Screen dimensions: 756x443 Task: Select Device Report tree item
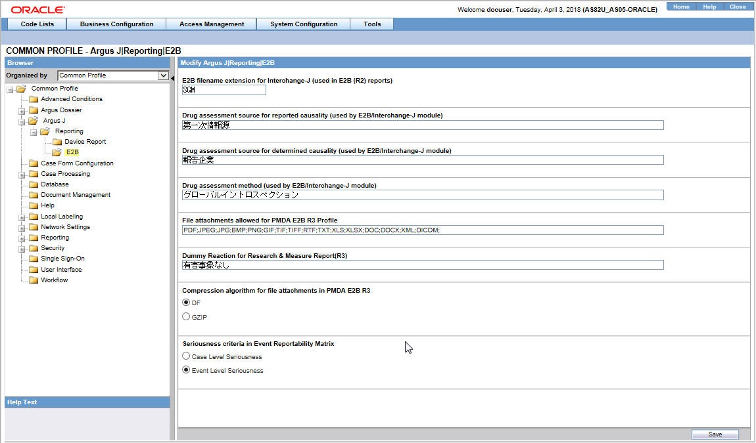[x=85, y=142]
